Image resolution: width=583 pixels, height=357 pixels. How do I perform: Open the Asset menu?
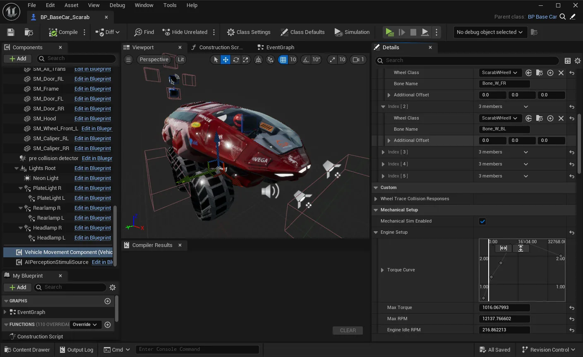(71, 5)
